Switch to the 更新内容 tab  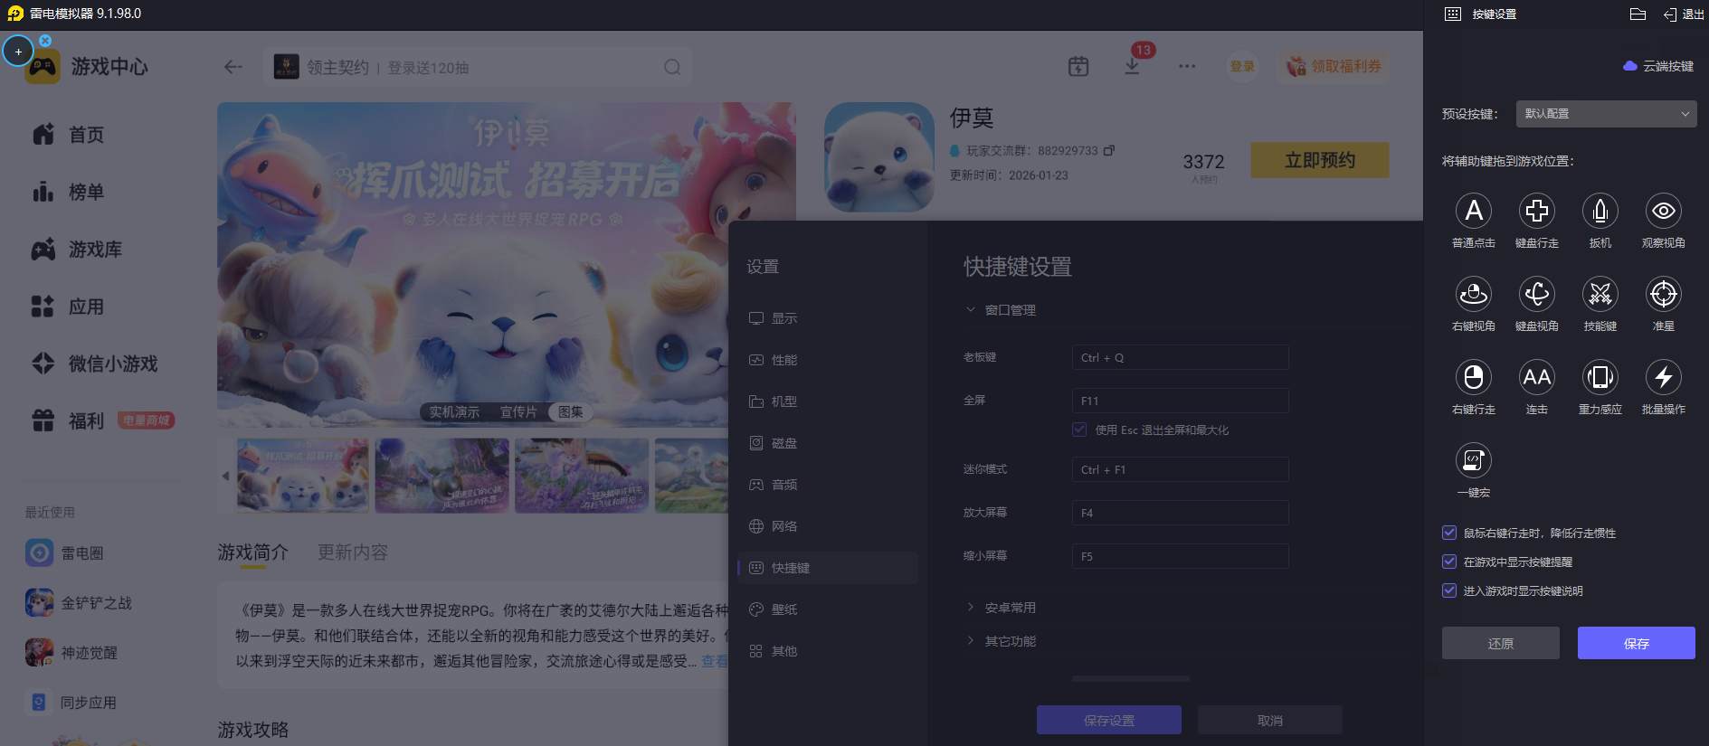tap(353, 552)
